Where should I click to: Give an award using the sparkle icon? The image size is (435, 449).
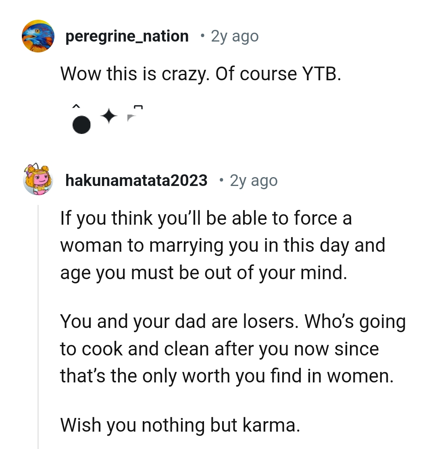[x=109, y=116]
